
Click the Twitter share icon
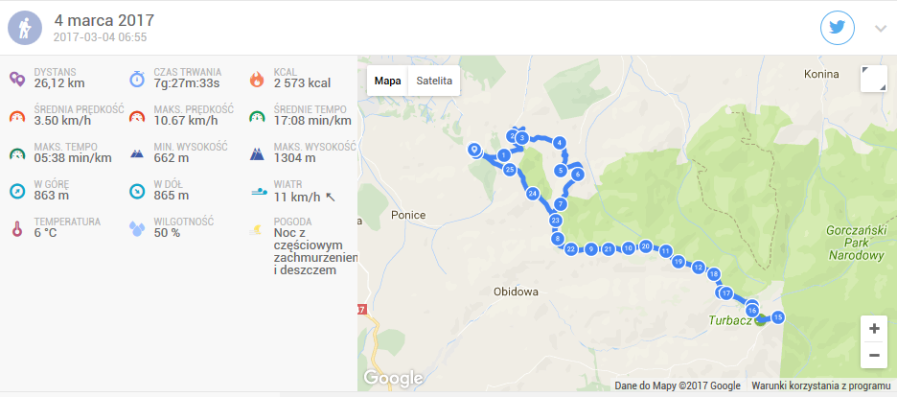pos(838,28)
